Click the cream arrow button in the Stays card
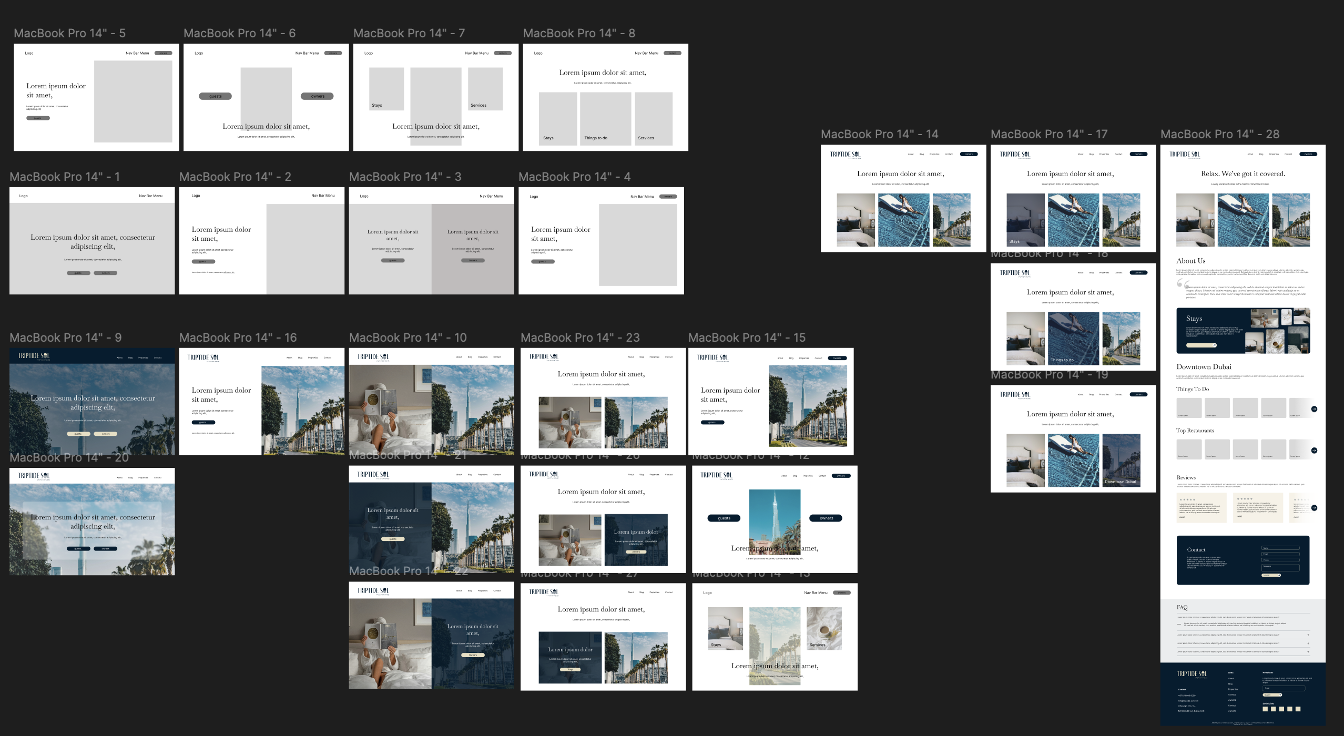The height and width of the screenshot is (736, 1344). click(x=1202, y=345)
